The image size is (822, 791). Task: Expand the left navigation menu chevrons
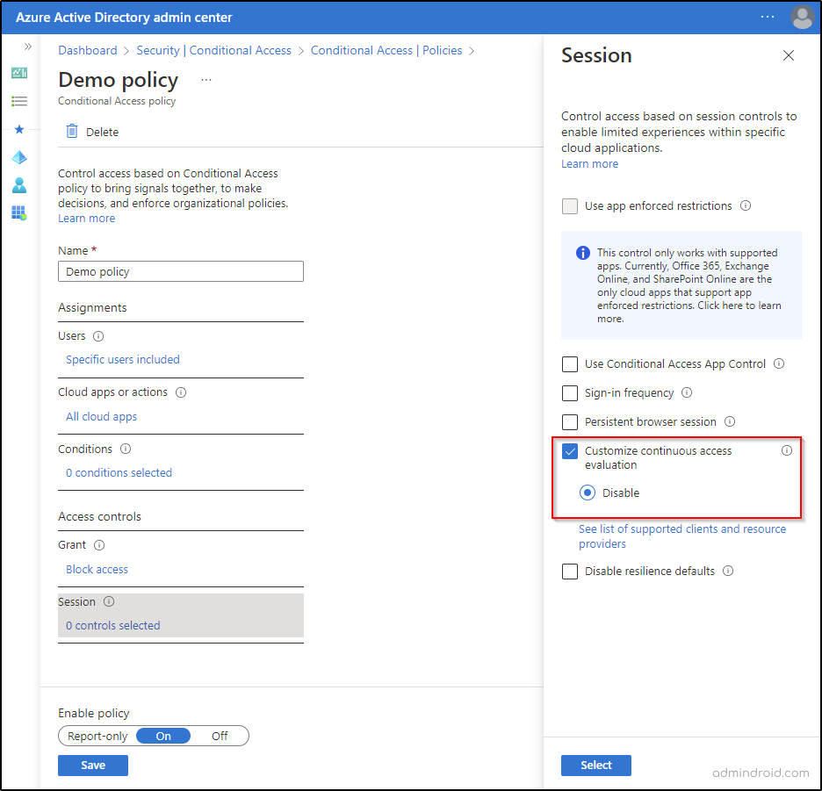tap(28, 47)
